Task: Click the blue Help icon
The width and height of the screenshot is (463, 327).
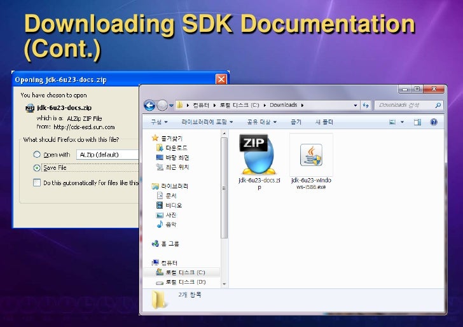Action: point(434,122)
